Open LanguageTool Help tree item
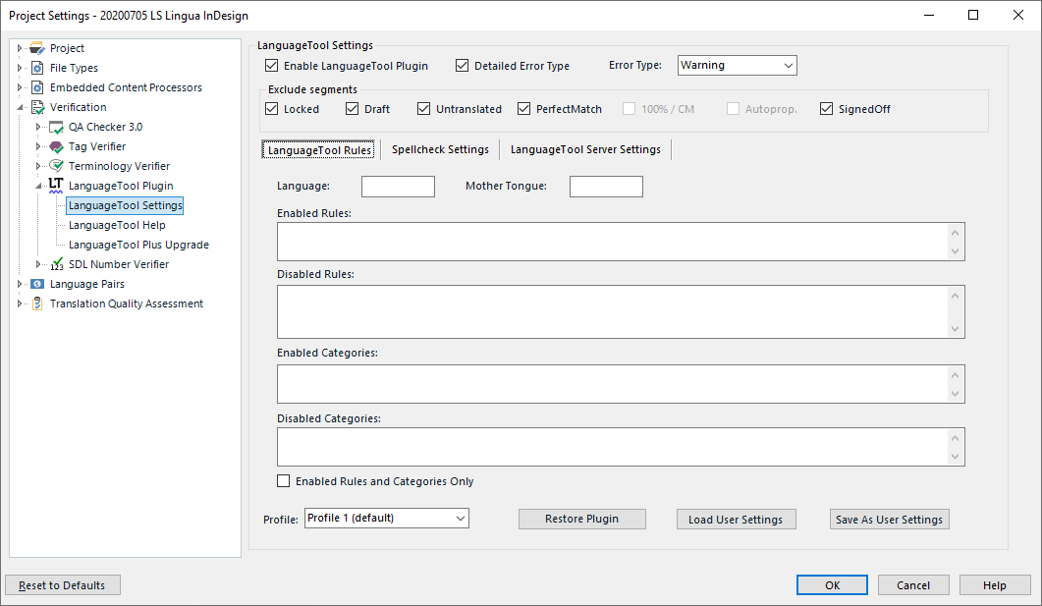 [117, 225]
